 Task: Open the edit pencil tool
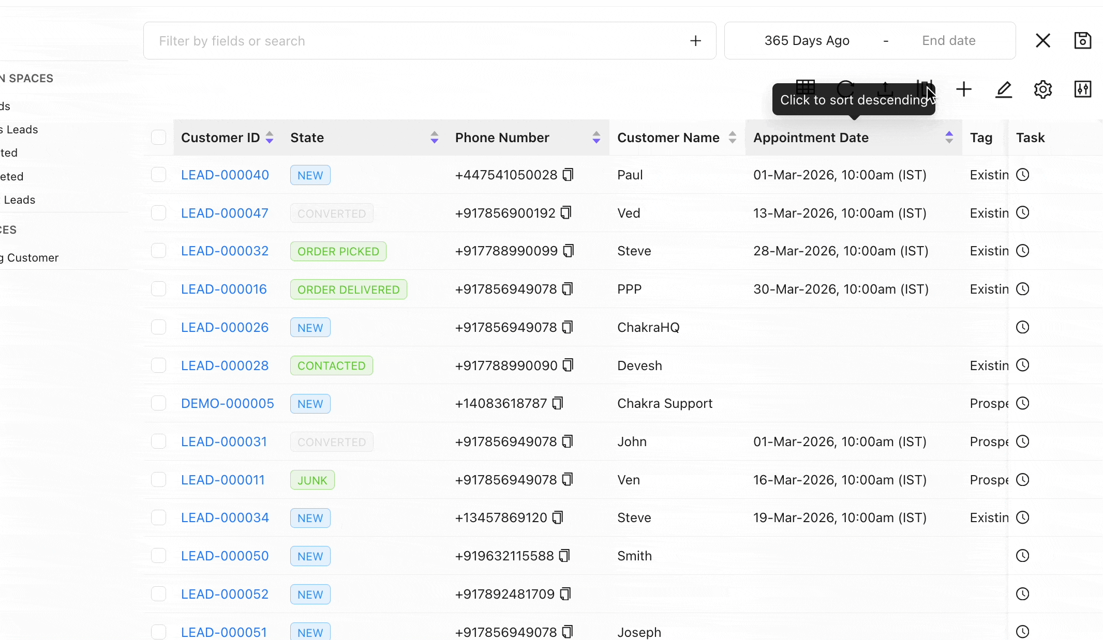1004,89
